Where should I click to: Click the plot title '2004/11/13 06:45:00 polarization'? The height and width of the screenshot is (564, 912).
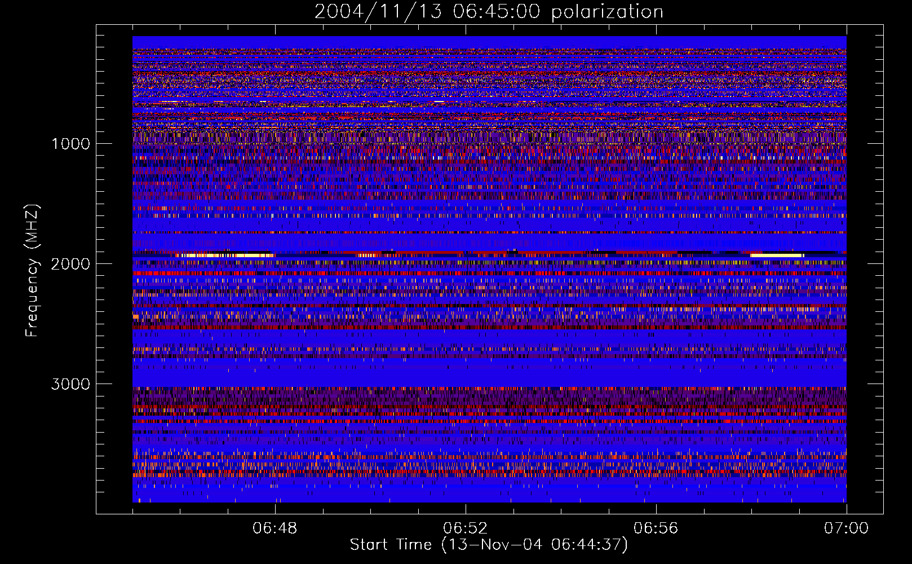point(489,12)
